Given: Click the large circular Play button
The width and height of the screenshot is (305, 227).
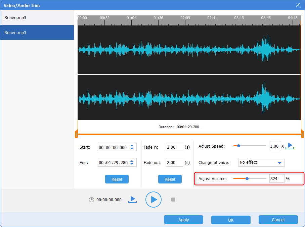Looking at the screenshot, I should 154,200.
